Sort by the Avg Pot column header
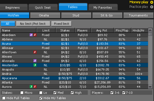This screenshot has width=154, height=101. pos(102,30)
